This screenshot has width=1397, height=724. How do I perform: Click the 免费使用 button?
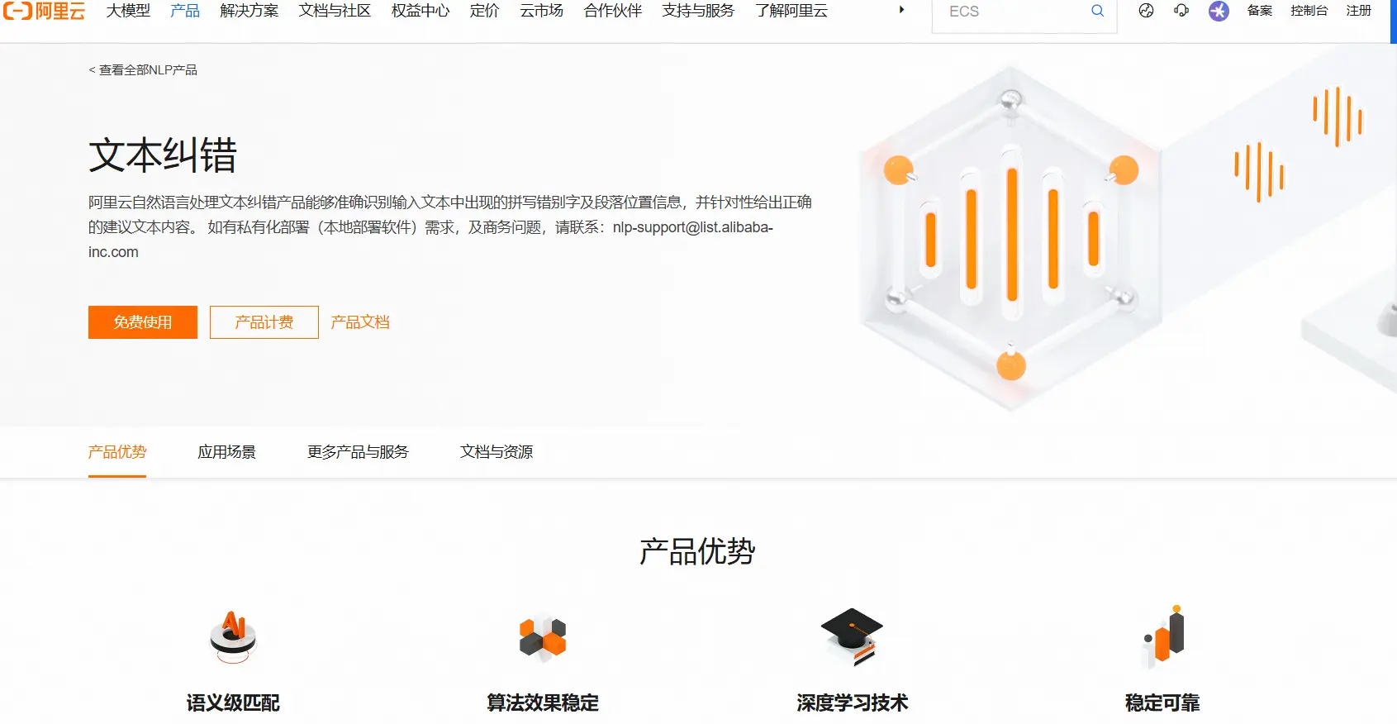[143, 322]
